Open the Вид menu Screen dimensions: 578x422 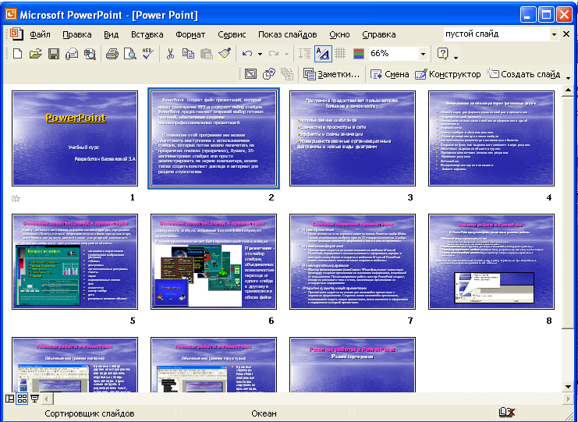point(111,34)
